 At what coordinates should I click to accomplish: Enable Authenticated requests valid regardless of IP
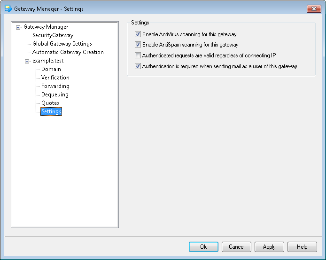tap(138, 55)
